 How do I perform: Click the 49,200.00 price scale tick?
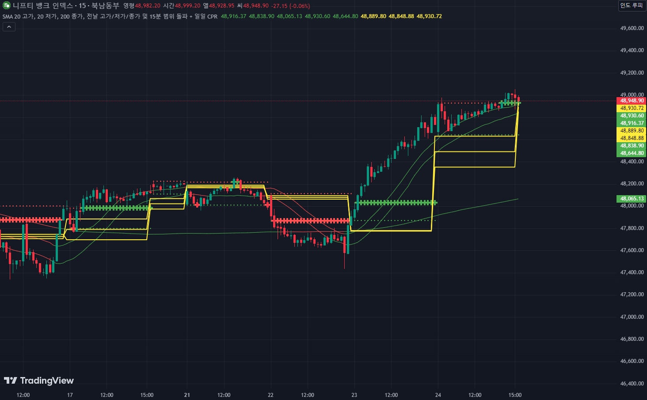(x=632, y=73)
